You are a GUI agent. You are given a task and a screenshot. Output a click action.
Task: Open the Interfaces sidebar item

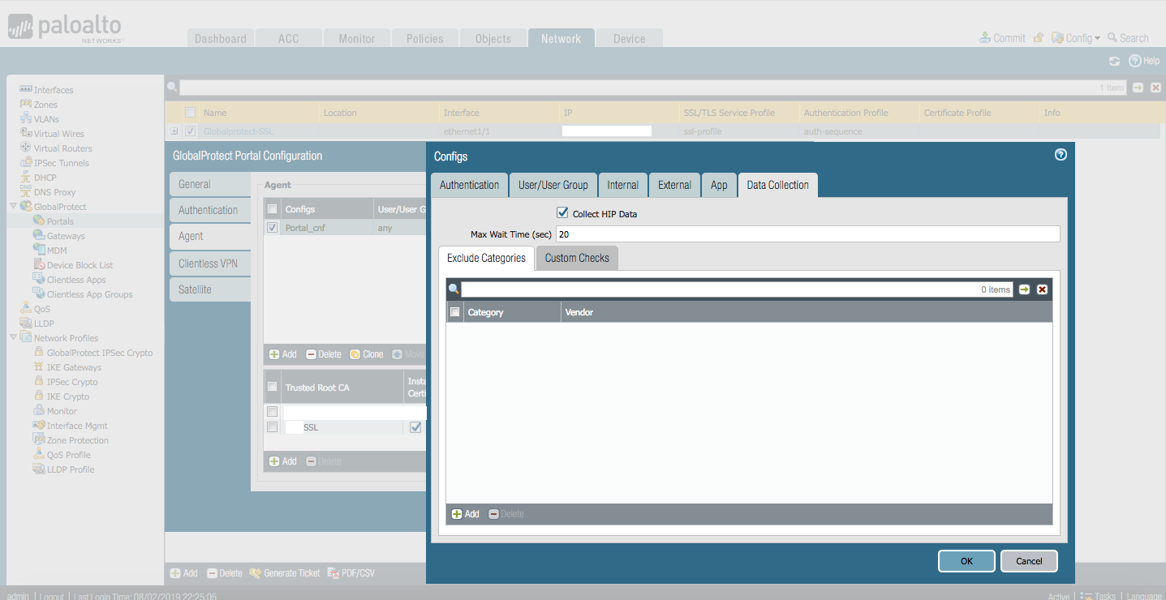54,90
